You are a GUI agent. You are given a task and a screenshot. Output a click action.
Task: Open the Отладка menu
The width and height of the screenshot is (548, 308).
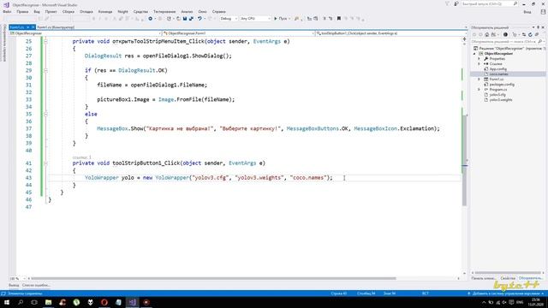coord(86,11)
